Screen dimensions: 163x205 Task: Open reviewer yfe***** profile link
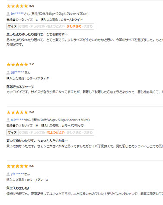[17, 174]
